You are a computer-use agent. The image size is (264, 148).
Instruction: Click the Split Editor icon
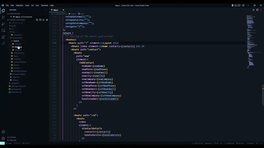click(x=257, y=10)
